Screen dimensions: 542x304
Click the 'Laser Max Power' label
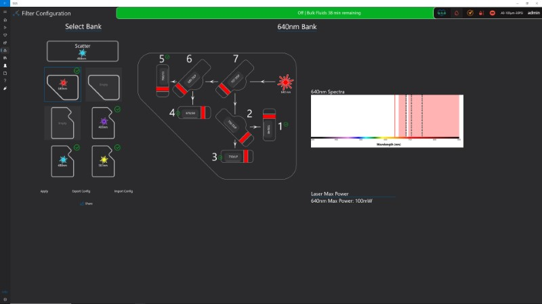click(329, 194)
